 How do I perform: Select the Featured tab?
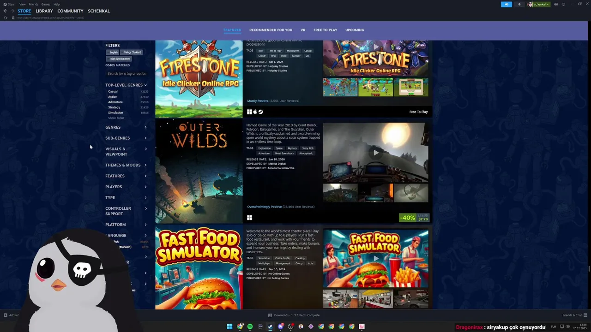pos(232,30)
